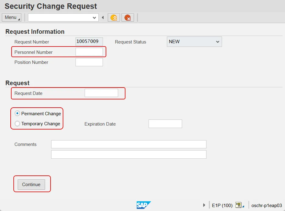Select the Temporary Change radio button
The width and height of the screenshot is (285, 211).
(18, 124)
